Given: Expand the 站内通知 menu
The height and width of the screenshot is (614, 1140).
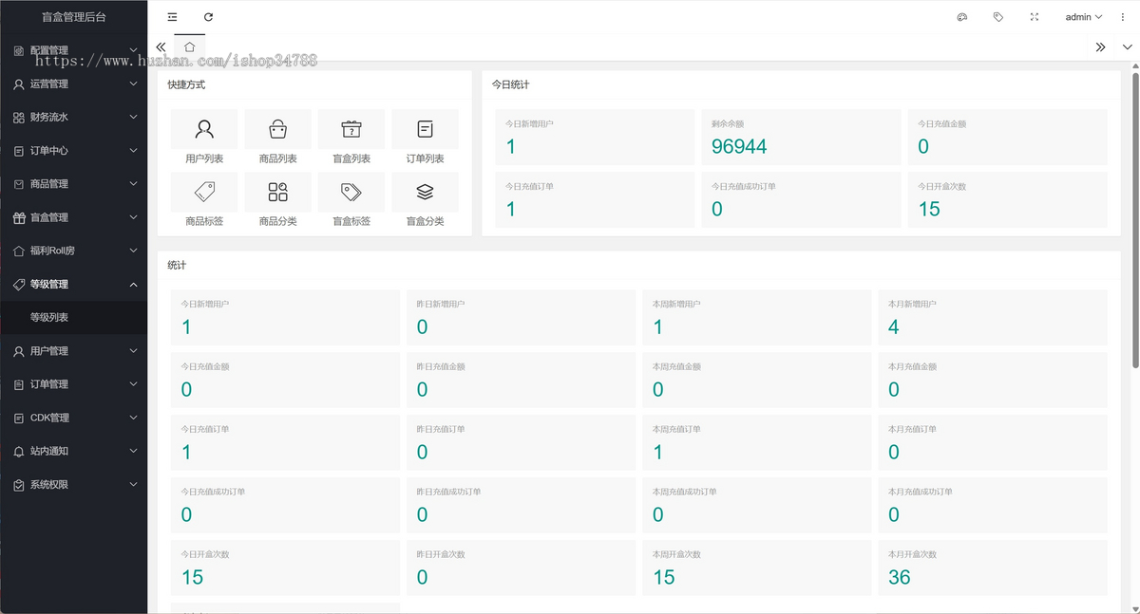Looking at the screenshot, I should click(74, 451).
